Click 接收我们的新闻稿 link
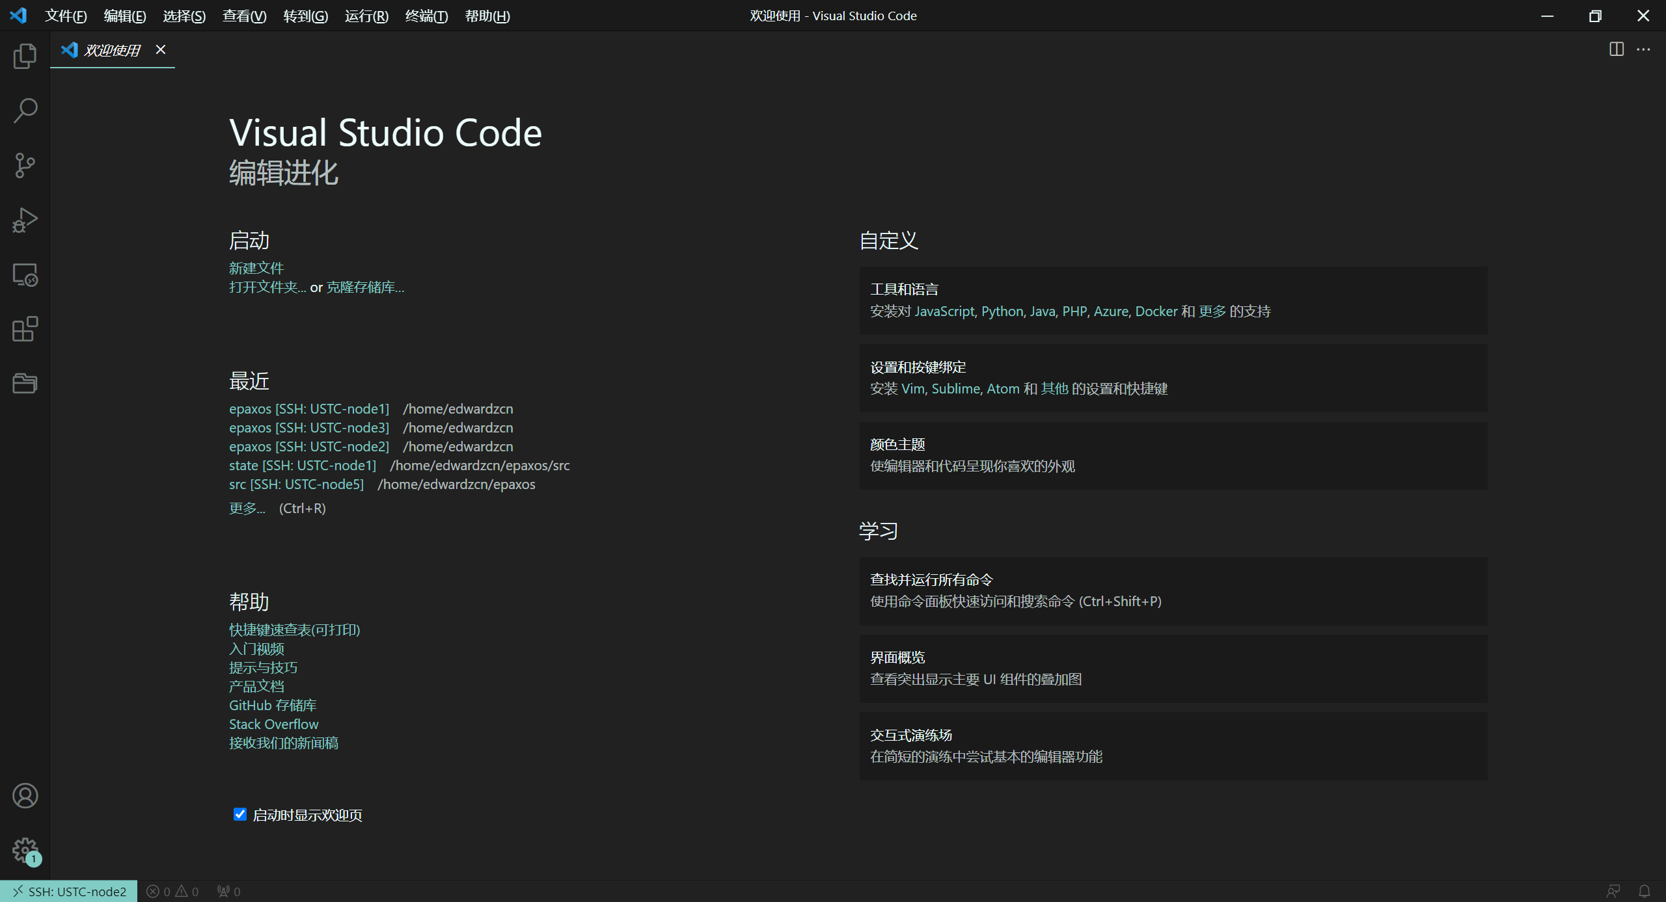 284,743
